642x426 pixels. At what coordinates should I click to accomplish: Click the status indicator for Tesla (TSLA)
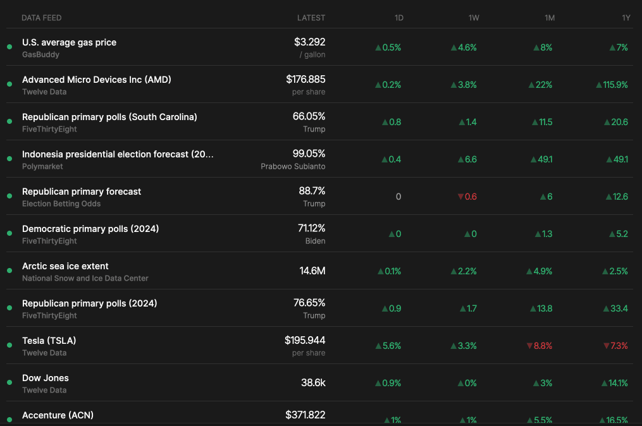click(9, 345)
